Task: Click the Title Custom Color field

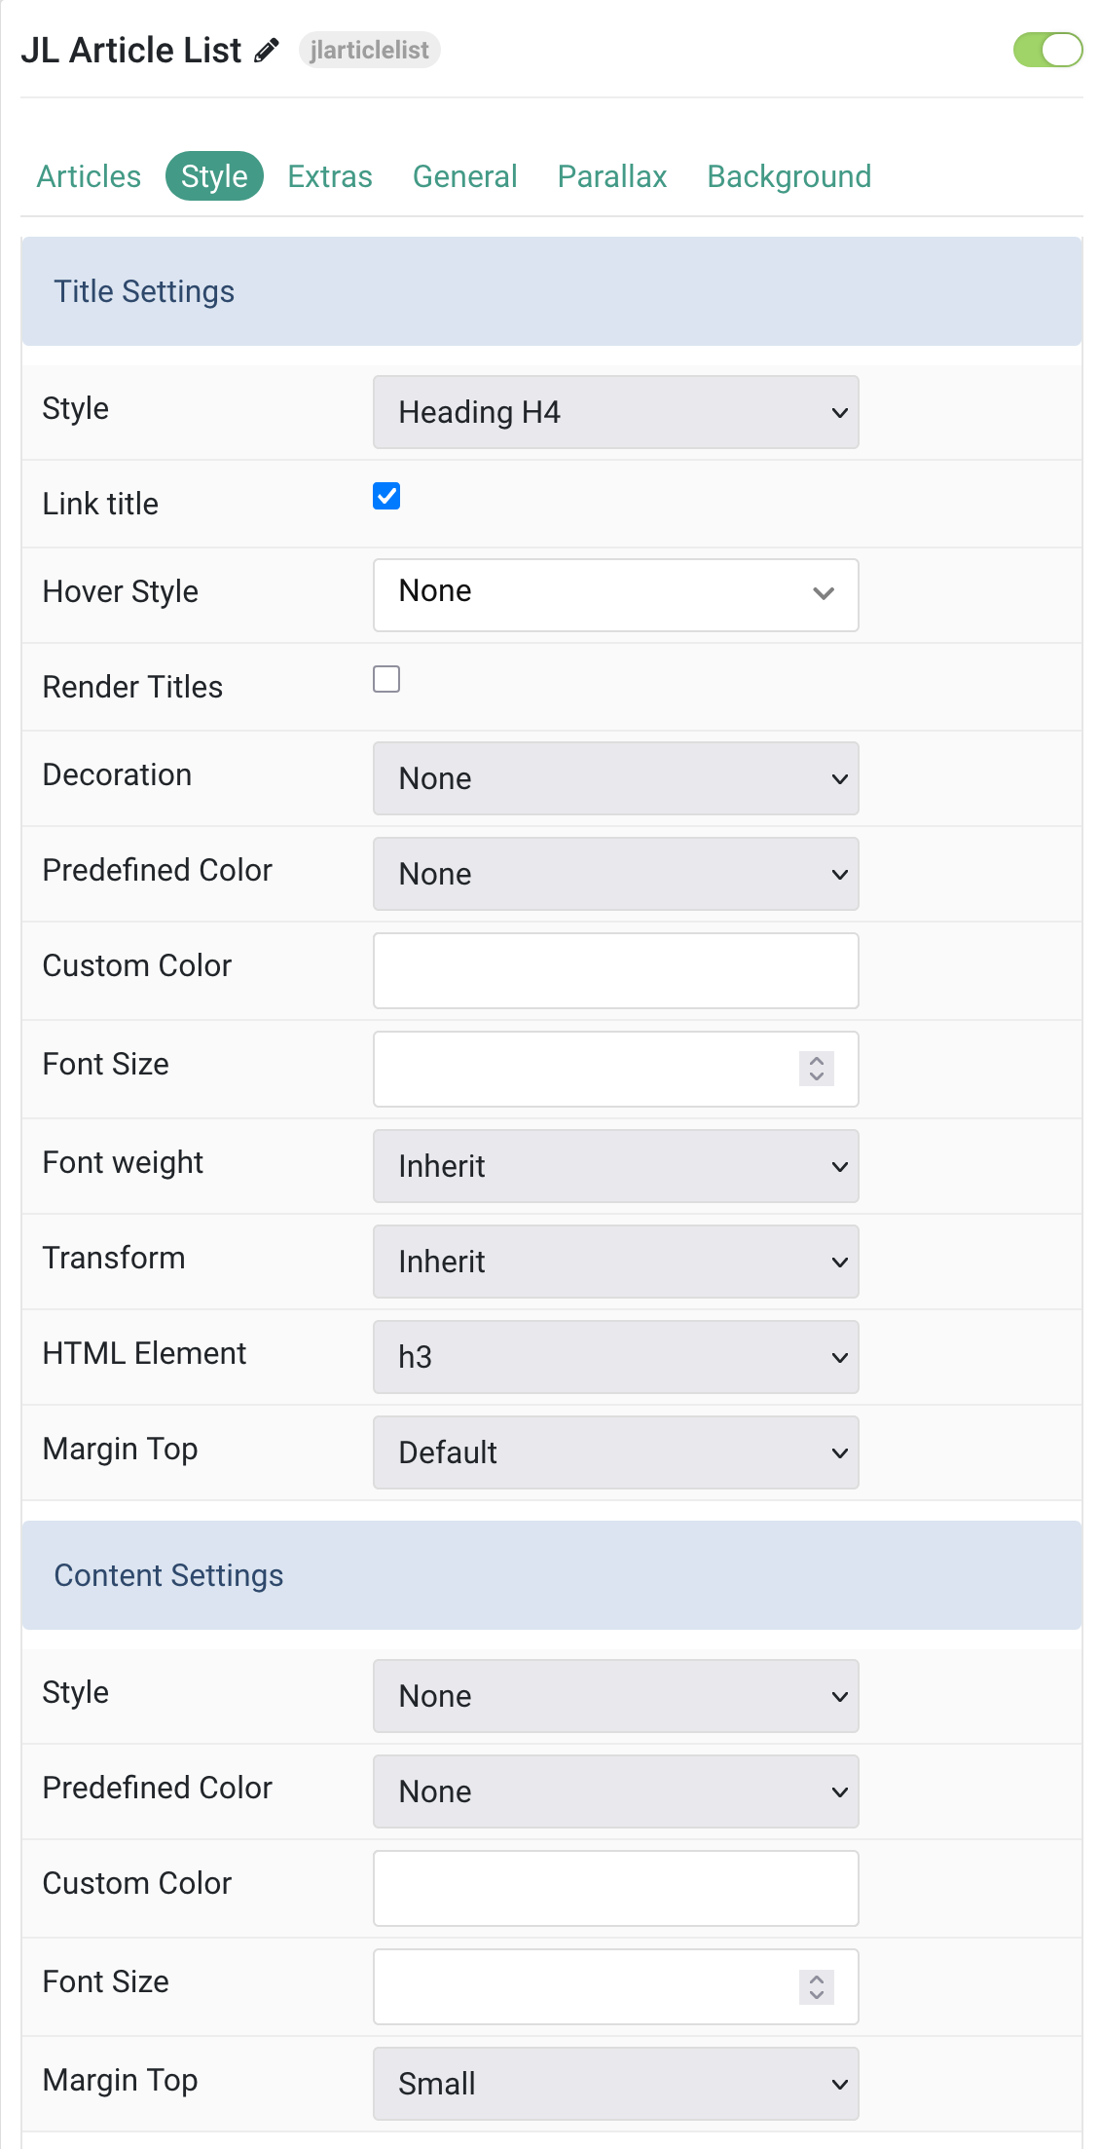Action: (615, 971)
